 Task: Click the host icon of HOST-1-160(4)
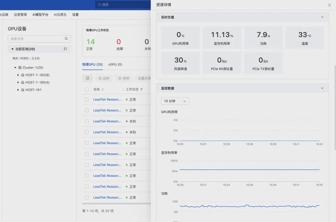pyautogui.click(x=22, y=82)
